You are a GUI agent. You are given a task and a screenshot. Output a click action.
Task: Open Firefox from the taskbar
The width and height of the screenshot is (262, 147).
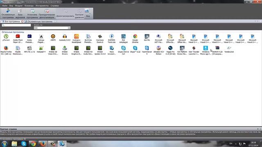point(43,144)
